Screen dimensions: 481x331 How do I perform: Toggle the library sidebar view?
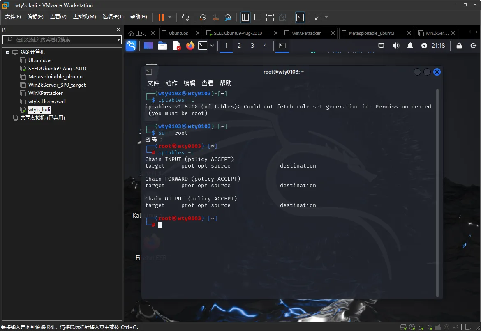point(245,18)
